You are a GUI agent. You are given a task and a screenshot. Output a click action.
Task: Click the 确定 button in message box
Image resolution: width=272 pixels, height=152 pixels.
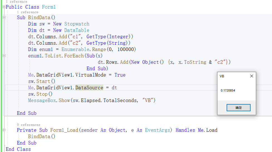[x=238, y=108]
